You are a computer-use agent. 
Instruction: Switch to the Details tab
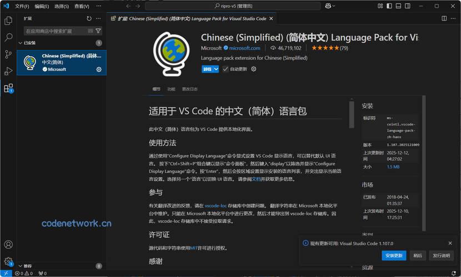point(157,89)
